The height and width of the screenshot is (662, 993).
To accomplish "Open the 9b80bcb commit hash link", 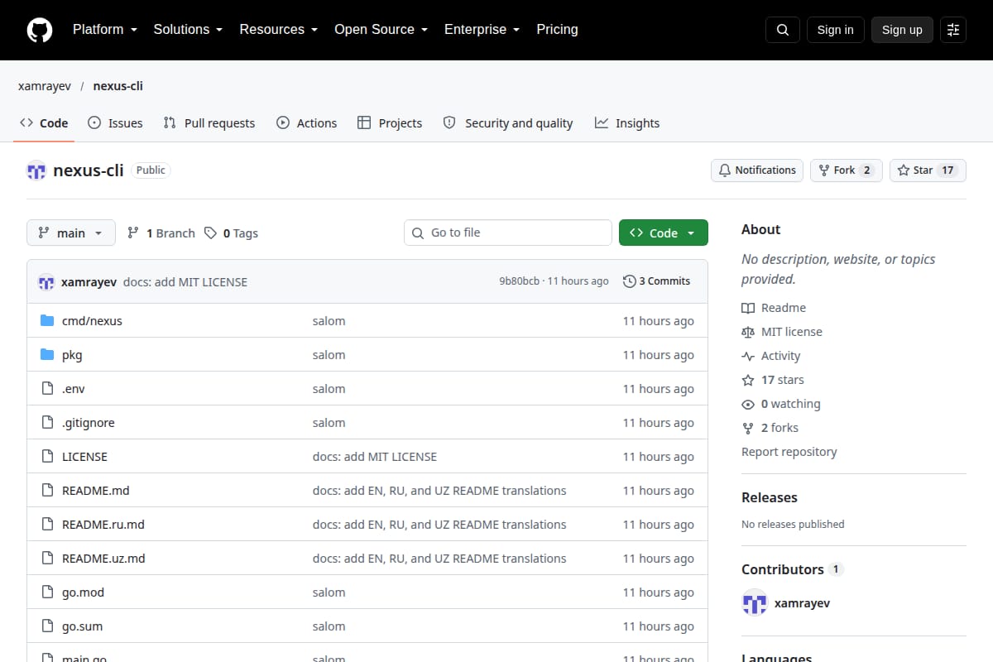I will pos(520,281).
